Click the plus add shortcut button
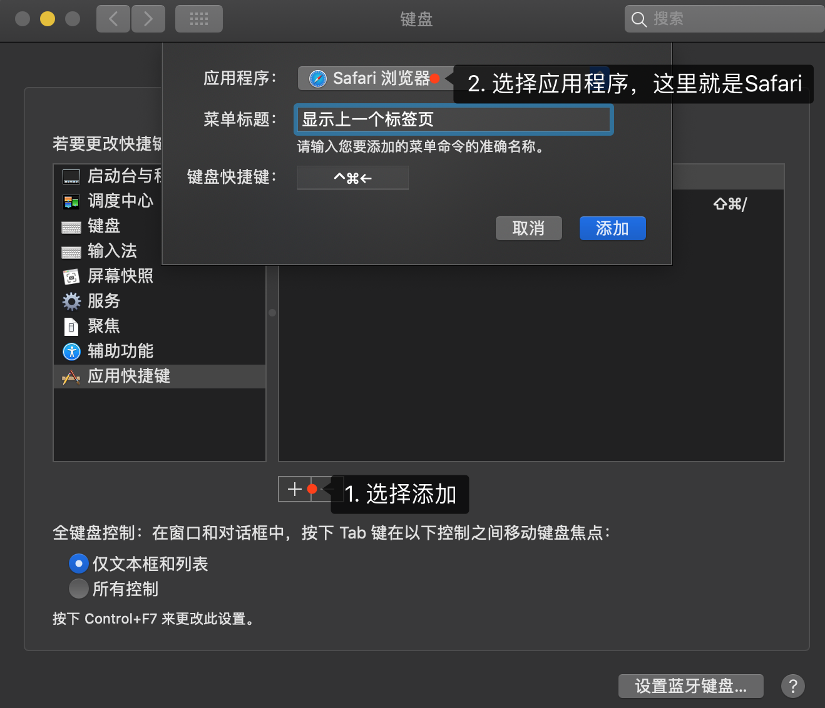 295,489
